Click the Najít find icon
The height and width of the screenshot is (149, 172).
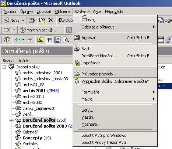tap(77, 49)
